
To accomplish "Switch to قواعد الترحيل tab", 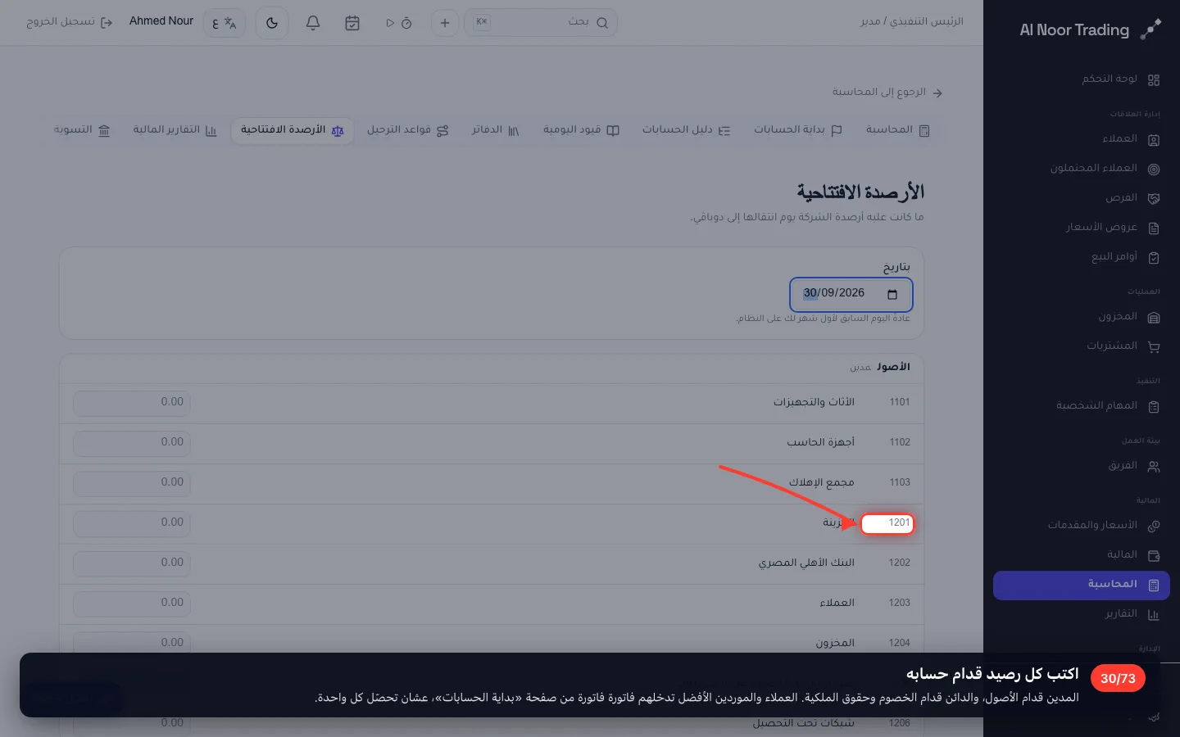I will click(407, 130).
